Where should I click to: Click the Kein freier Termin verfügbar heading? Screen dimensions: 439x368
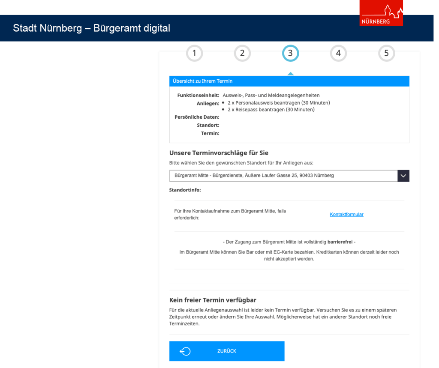click(216, 300)
